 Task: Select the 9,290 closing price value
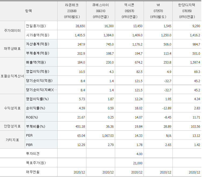[x=196, y=26]
